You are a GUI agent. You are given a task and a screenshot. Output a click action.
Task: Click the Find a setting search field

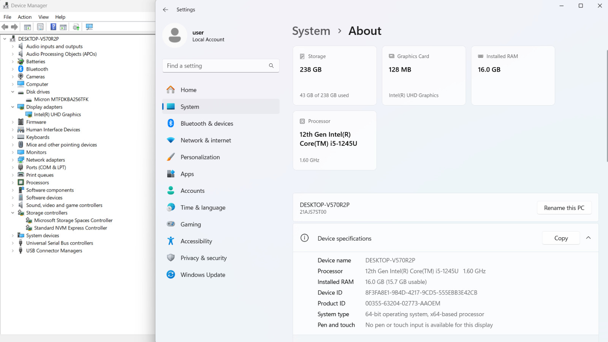tap(221, 66)
